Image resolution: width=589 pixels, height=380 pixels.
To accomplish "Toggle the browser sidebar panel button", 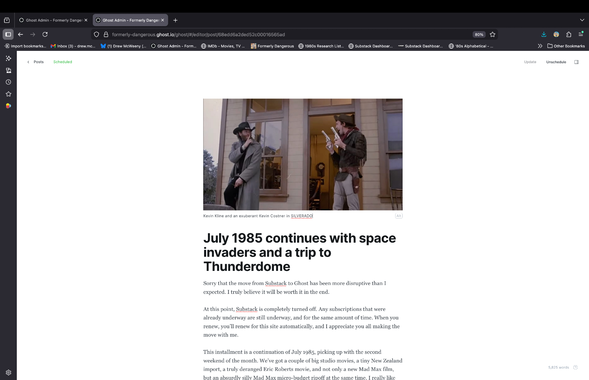I will (x=8, y=34).
